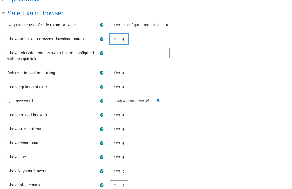The image size is (292, 189).
Task: Open the Show reload button dropdown
Action: coord(119,143)
